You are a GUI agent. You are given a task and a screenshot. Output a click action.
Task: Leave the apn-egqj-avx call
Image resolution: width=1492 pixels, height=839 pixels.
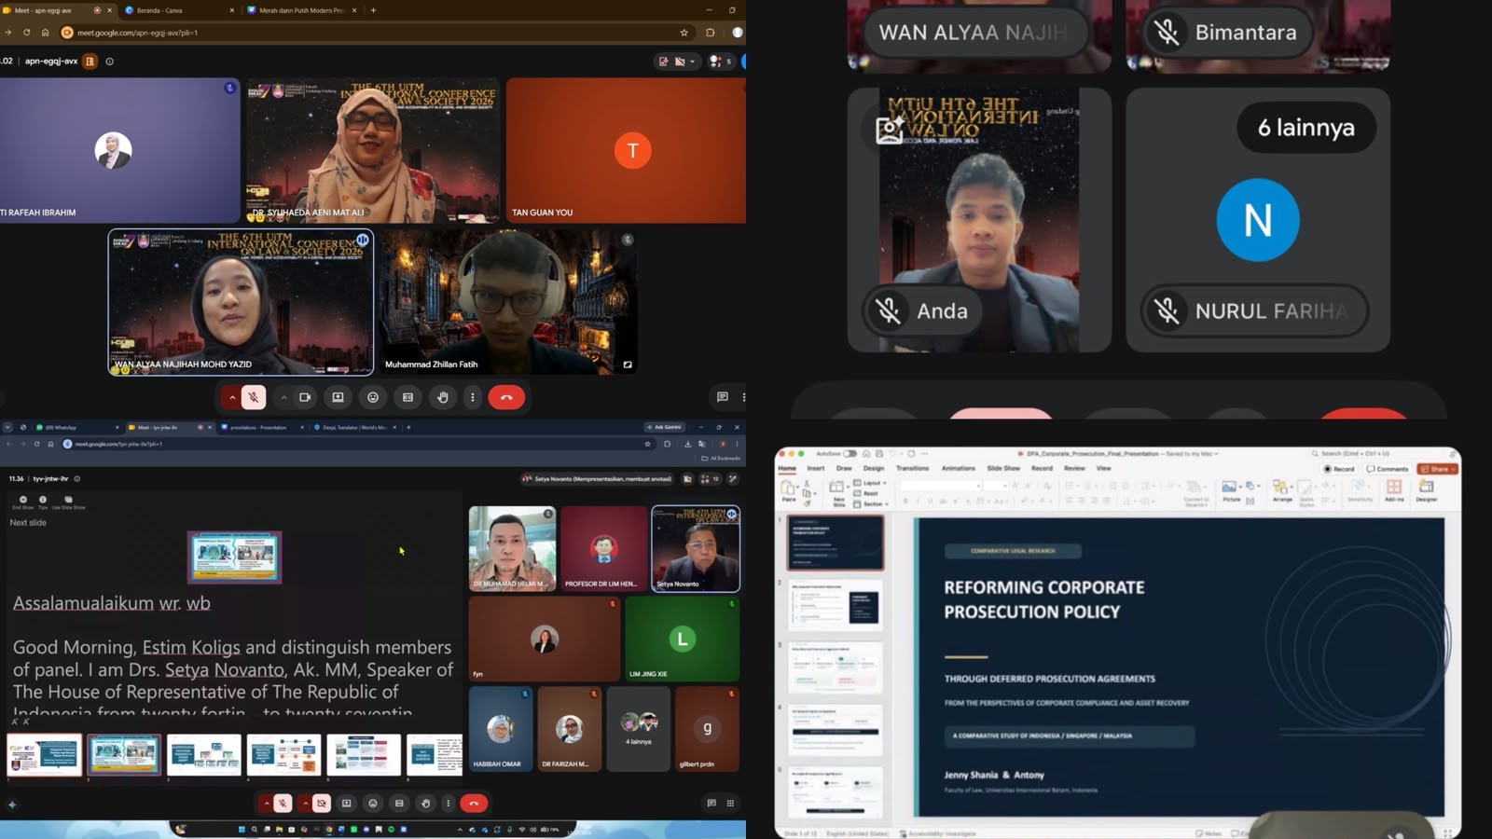click(506, 397)
